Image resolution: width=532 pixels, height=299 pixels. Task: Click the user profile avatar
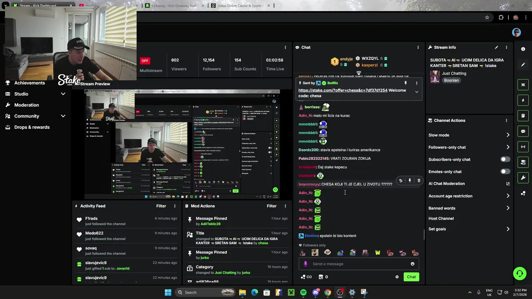(516, 32)
